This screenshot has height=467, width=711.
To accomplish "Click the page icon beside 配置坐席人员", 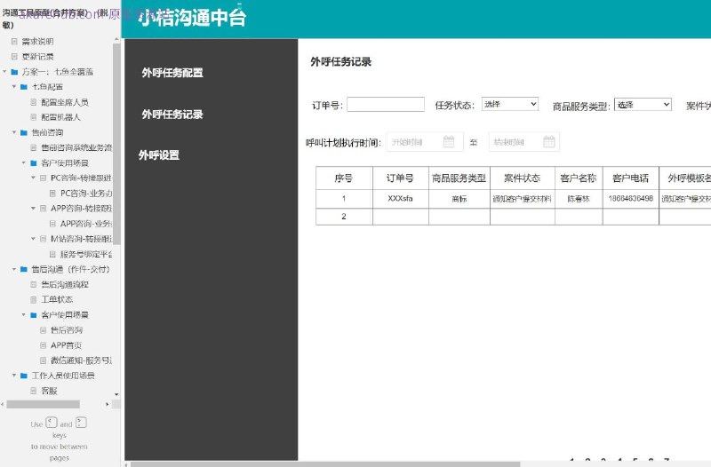I will pos(33,102).
